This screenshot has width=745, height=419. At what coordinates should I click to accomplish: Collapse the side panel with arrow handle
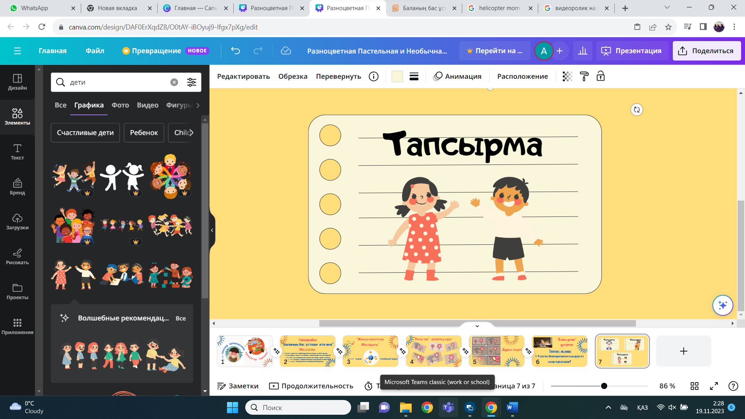pos(212,230)
